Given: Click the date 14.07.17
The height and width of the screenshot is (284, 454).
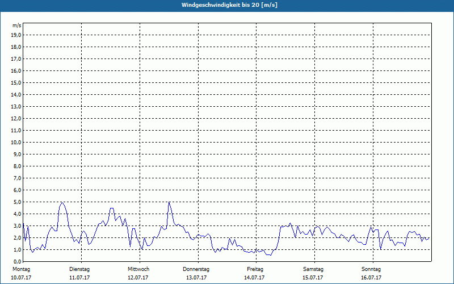Looking at the screenshot, I should tap(254, 278).
